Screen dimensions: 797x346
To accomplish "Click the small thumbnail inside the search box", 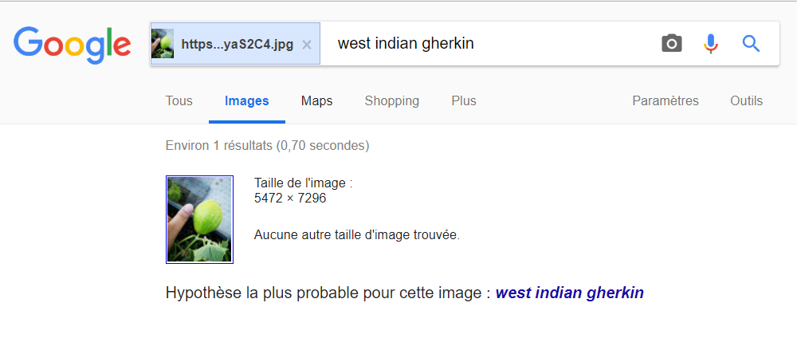I will (163, 43).
